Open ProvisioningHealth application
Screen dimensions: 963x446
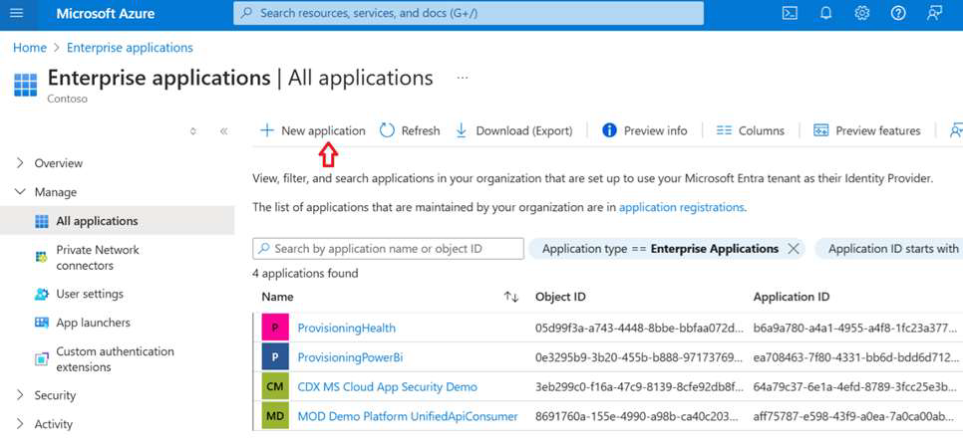346,329
